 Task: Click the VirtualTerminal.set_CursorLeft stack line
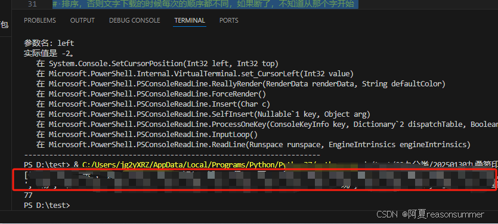(x=194, y=74)
